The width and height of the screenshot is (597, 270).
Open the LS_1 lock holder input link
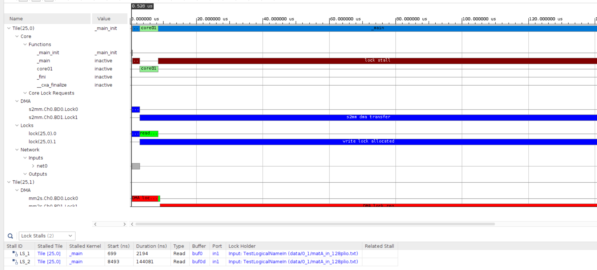293,253
